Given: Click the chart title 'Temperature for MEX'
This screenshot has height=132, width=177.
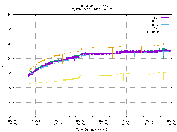Looking at the screenshot, I should (x=92, y=6).
